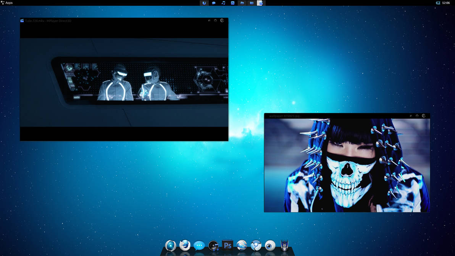Image resolution: width=455 pixels, height=256 pixels.
Task: Open Photoshop from the dock
Action: pyautogui.click(x=227, y=246)
